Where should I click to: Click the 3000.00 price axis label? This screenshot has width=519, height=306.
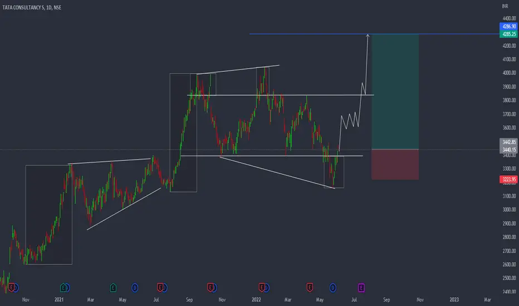tap(509, 210)
